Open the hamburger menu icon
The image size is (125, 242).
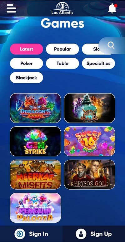pyautogui.click(x=11, y=8)
